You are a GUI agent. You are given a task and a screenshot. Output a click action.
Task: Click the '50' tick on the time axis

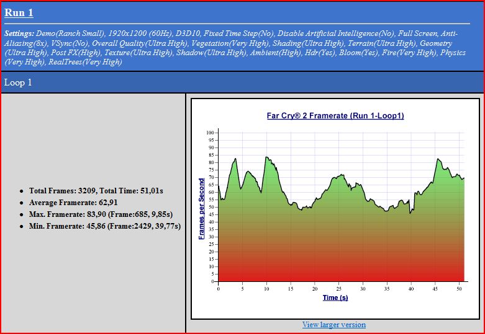pyautogui.click(x=460, y=289)
